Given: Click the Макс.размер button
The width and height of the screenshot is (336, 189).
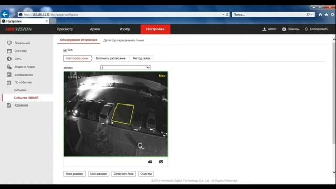Looking at the screenshot, I should click(x=75, y=174).
